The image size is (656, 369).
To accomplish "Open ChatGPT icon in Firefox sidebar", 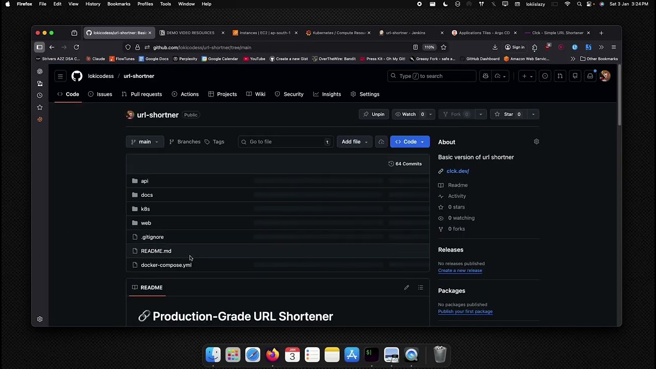I will pos(40,71).
